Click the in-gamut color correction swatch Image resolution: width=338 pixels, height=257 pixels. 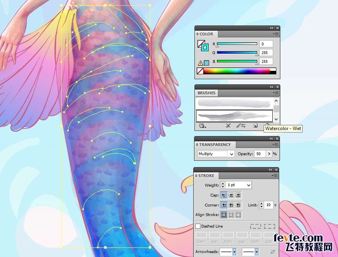206,63
